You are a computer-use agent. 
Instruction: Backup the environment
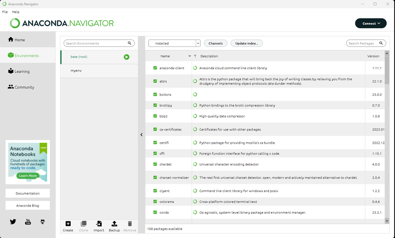click(x=114, y=226)
